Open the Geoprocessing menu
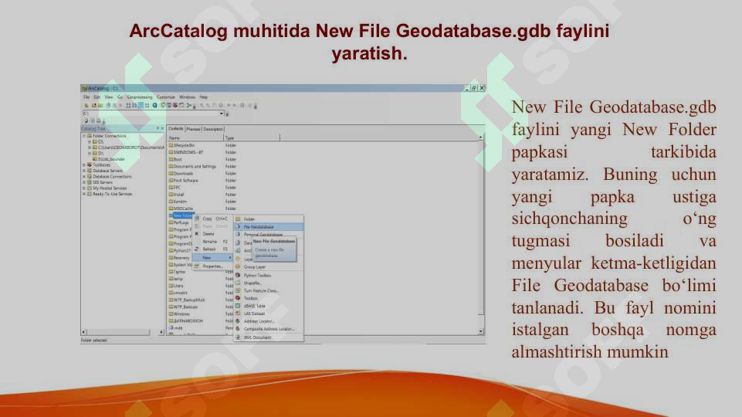Viewport: 742px width, 417px height. 140,97
